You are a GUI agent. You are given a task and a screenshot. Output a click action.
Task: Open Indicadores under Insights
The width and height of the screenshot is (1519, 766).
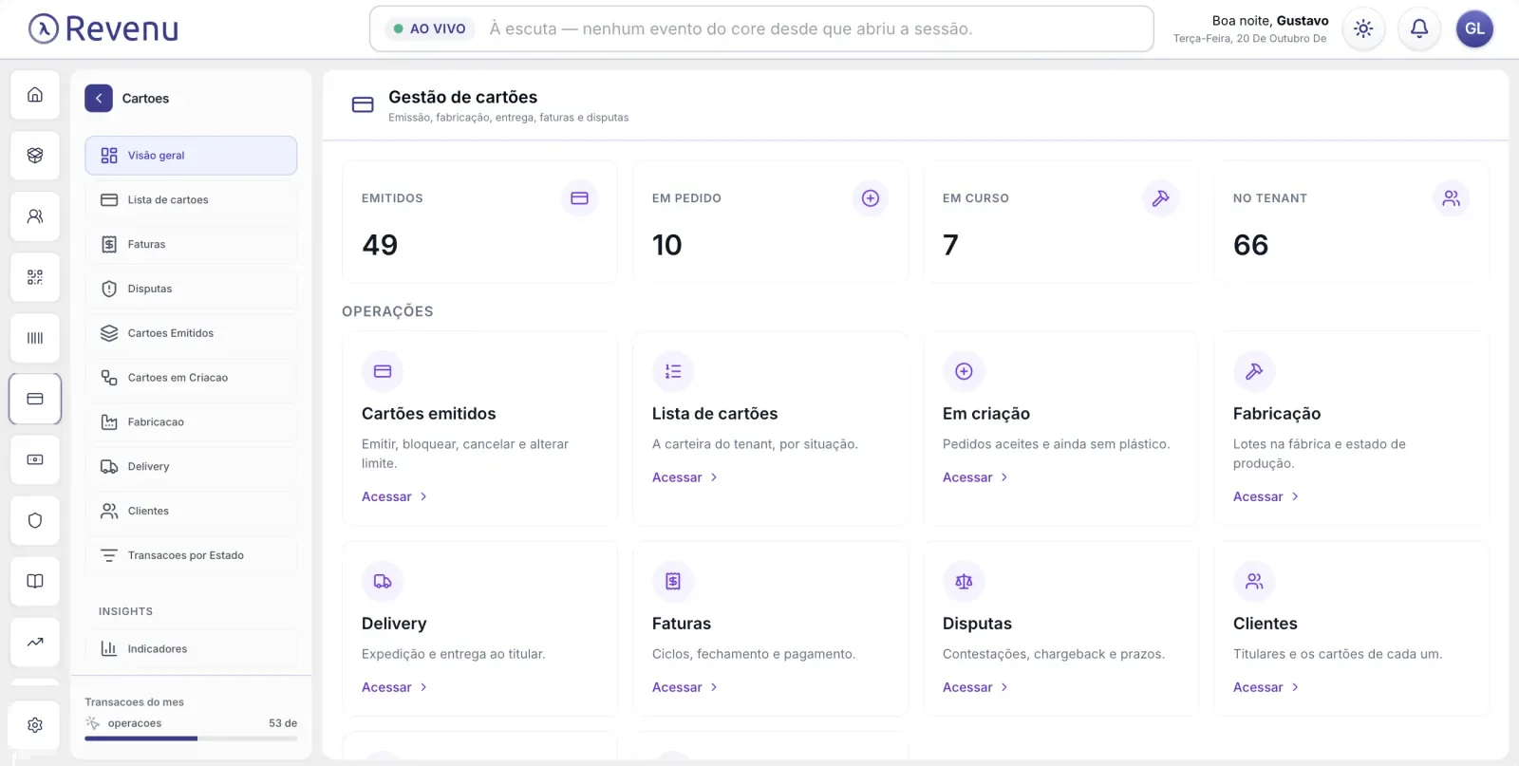[x=191, y=649]
